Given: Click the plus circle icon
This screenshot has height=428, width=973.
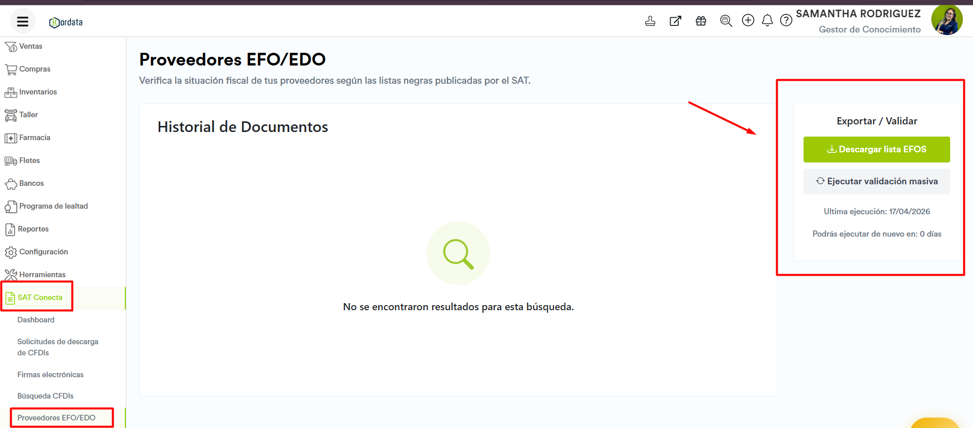Looking at the screenshot, I should [x=748, y=20].
